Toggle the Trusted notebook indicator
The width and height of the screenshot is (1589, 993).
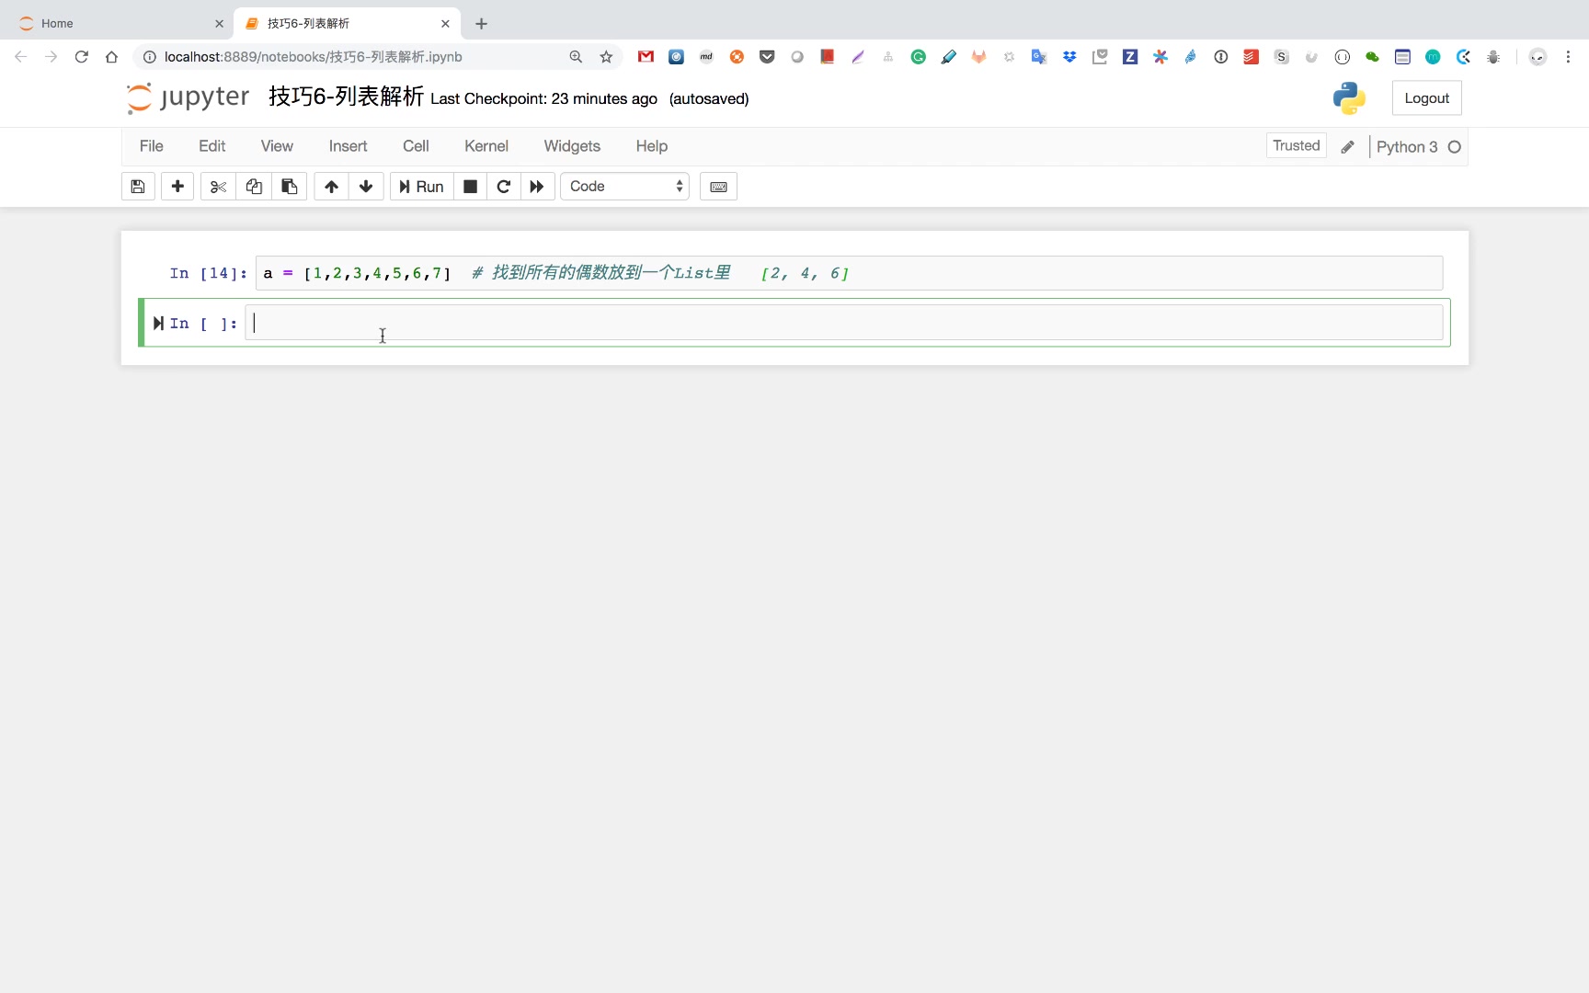[1296, 146]
